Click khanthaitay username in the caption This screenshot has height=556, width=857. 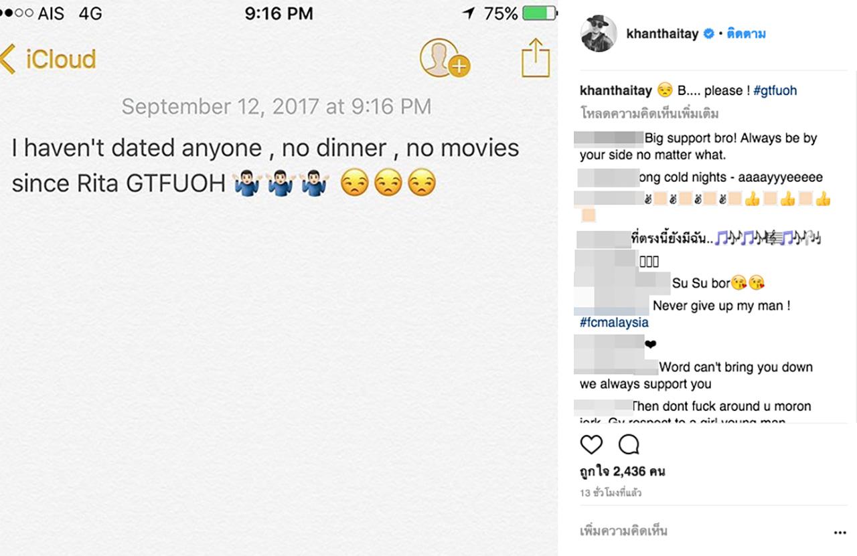615,90
